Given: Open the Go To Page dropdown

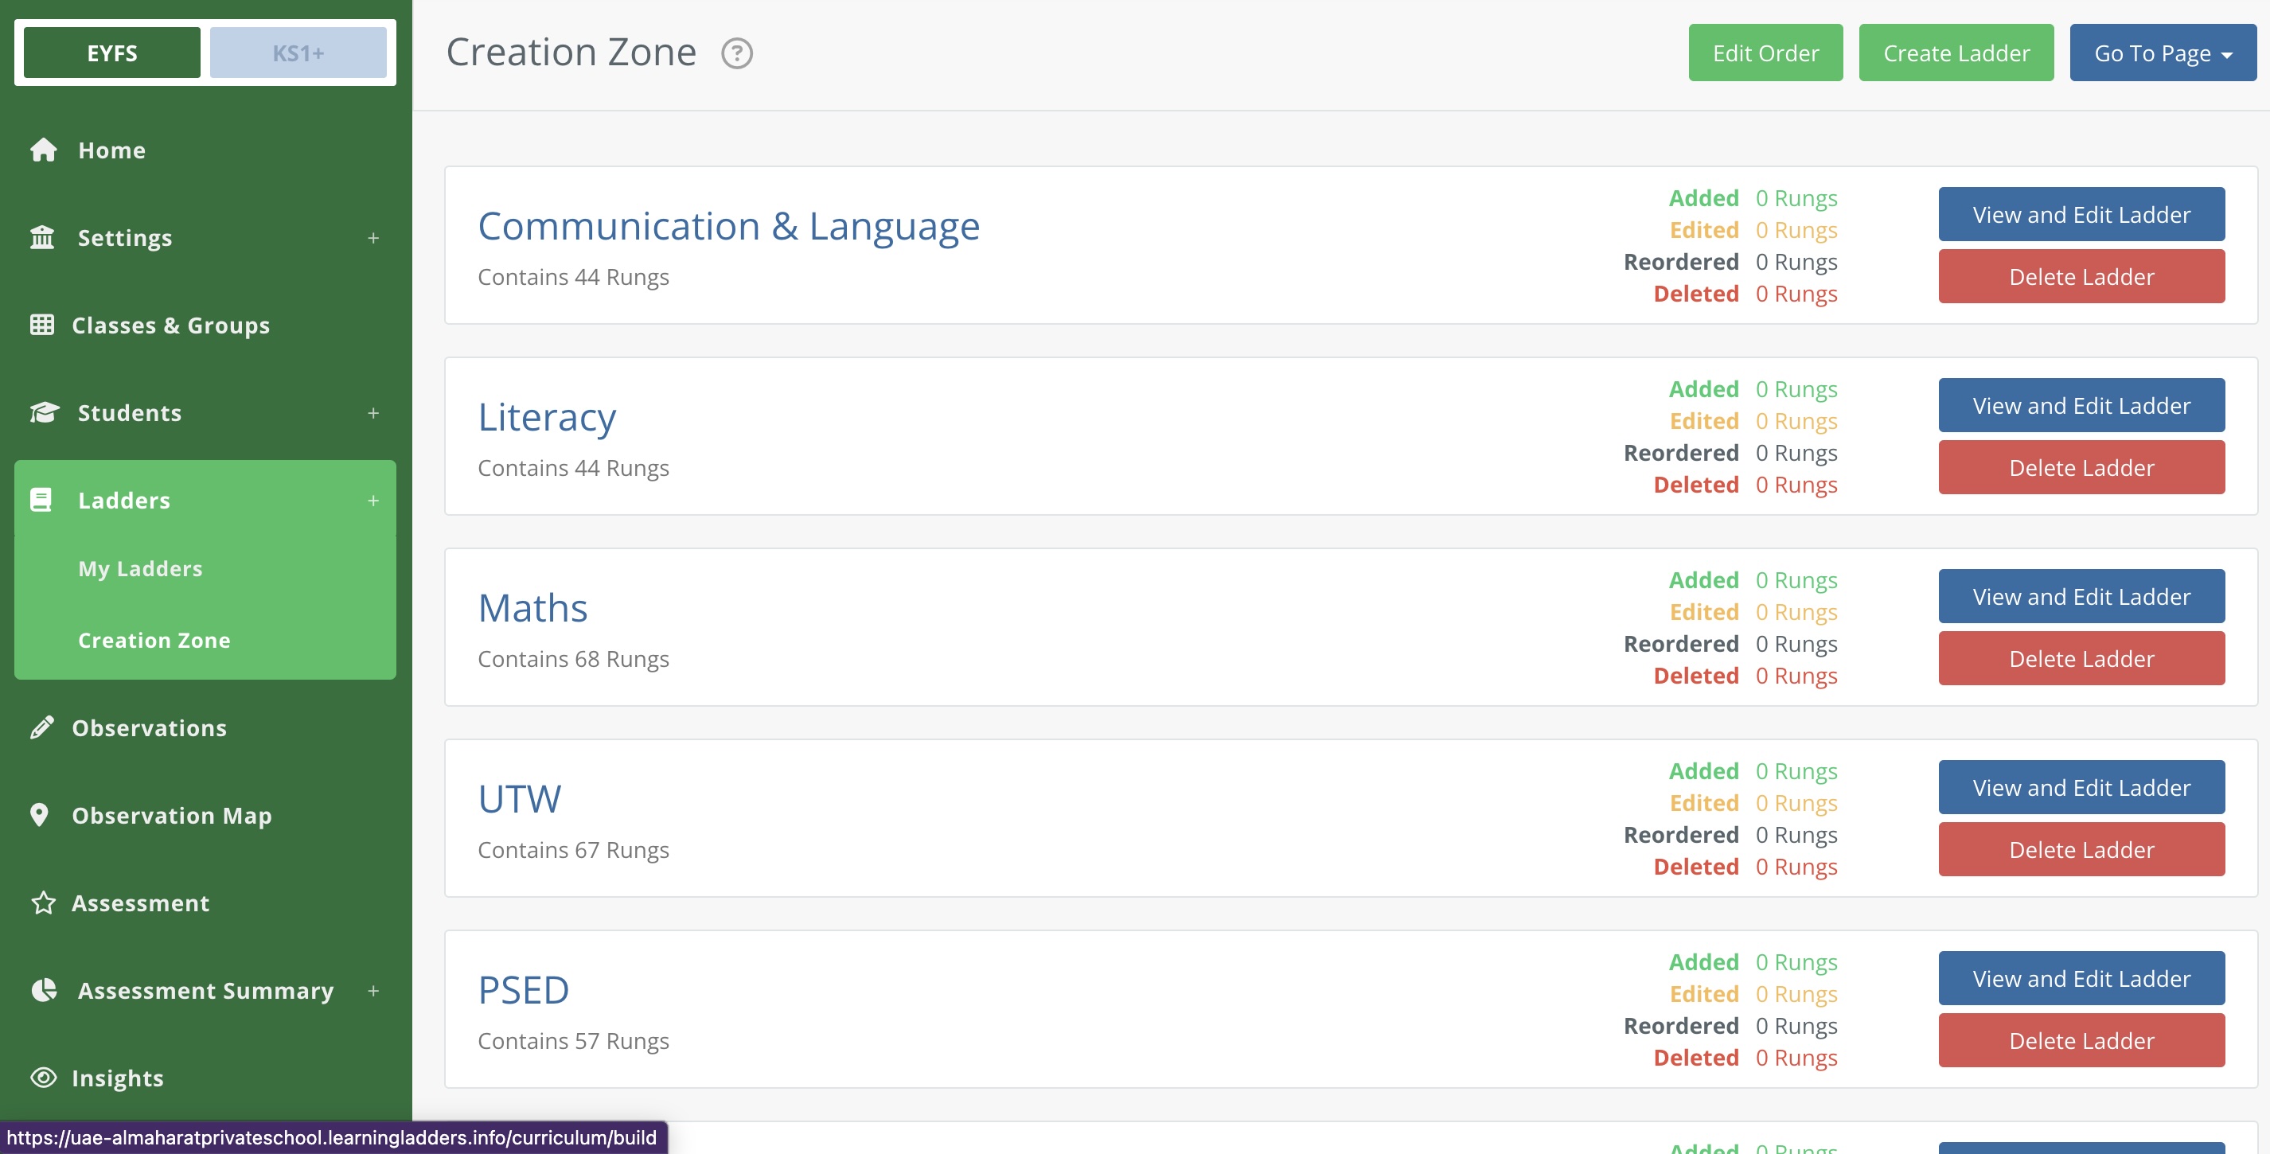Looking at the screenshot, I should coord(2162,53).
